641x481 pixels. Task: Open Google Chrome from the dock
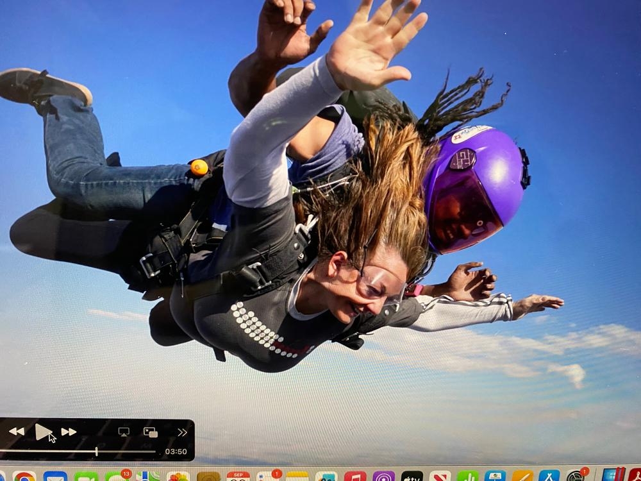[x=24, y=477]
